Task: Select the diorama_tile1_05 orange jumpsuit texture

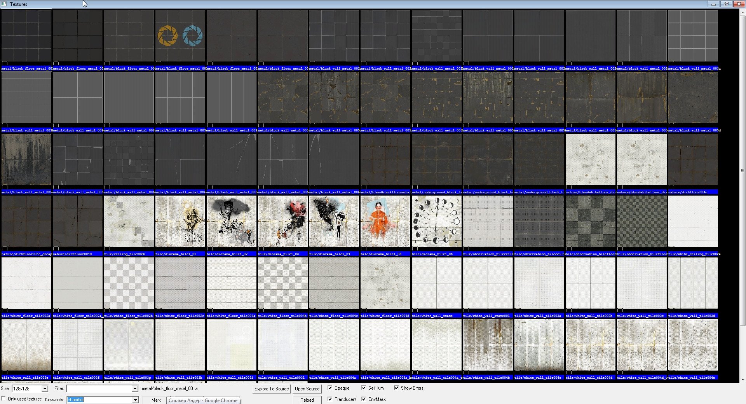Action: (x=385, y=221)
